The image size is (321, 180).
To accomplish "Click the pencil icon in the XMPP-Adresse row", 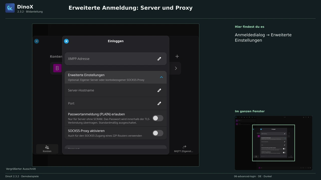I will tap(159, 59).
